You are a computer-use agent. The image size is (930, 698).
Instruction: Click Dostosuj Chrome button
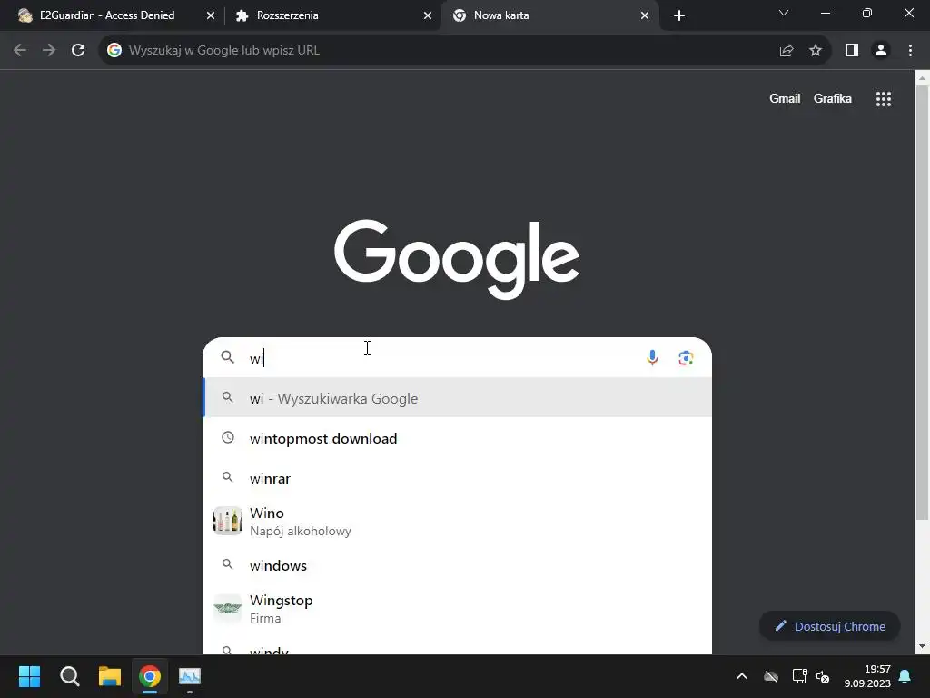point(830,626)
